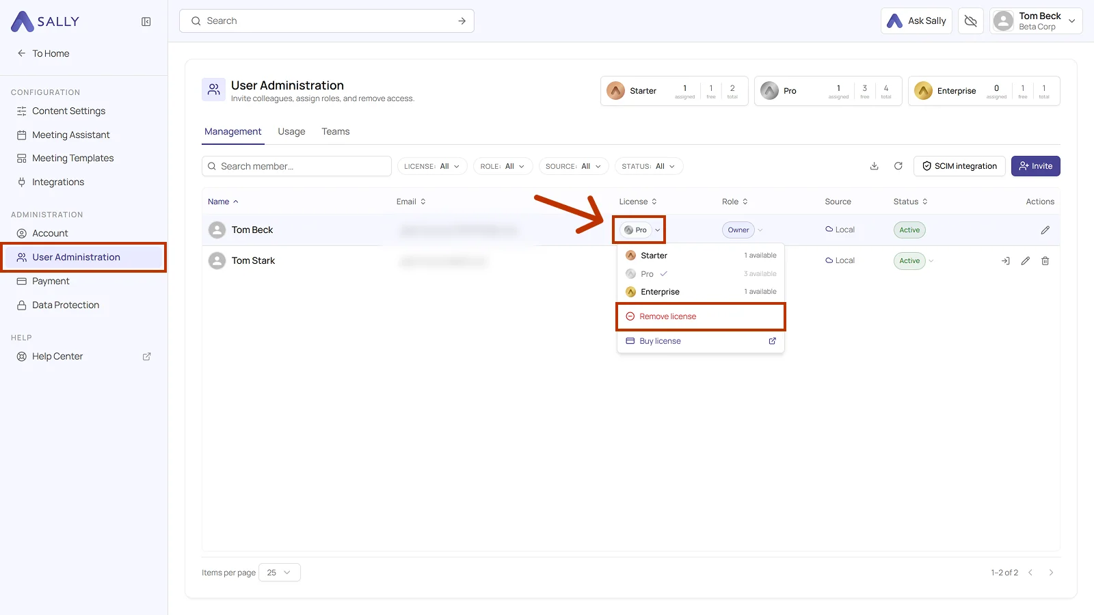Open Payment page
This screenshot has width=1094, height=615.
point(51,281)
